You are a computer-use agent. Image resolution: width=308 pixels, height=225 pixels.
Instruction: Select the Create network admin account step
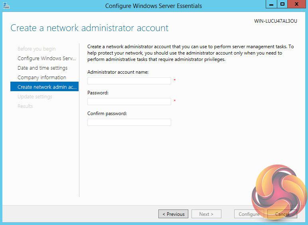(x=45, y=87)
